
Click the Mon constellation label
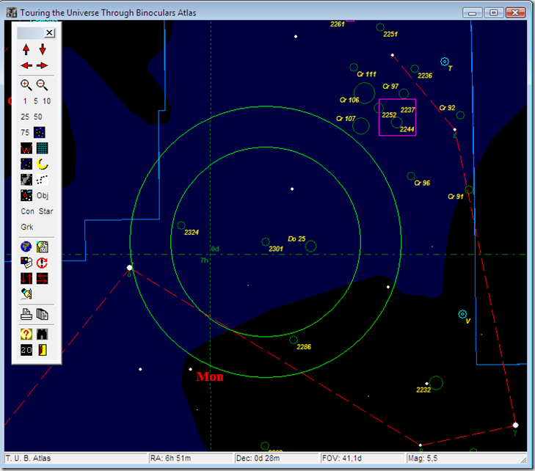click(210, 376)
